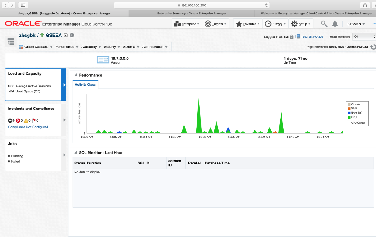
Task: Click the User I/O legend swatch
Action: click(x=349, y=113)
